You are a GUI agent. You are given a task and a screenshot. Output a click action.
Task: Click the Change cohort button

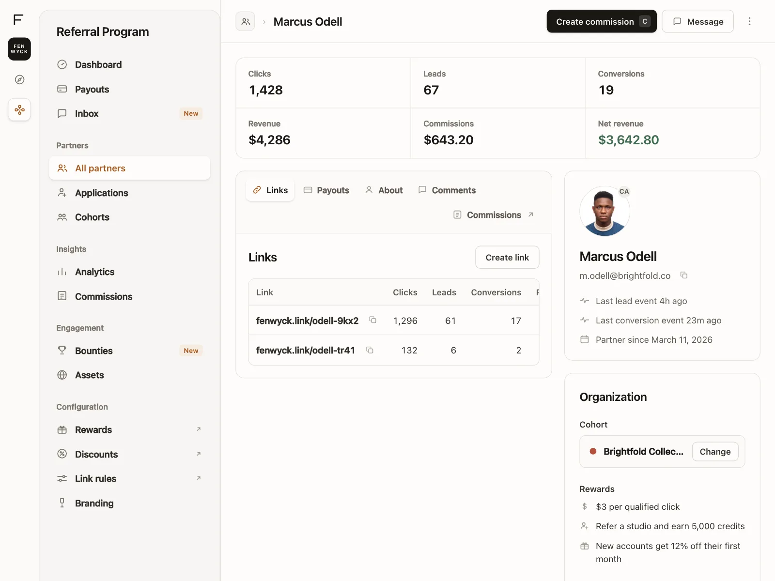[x=715, y=451]
